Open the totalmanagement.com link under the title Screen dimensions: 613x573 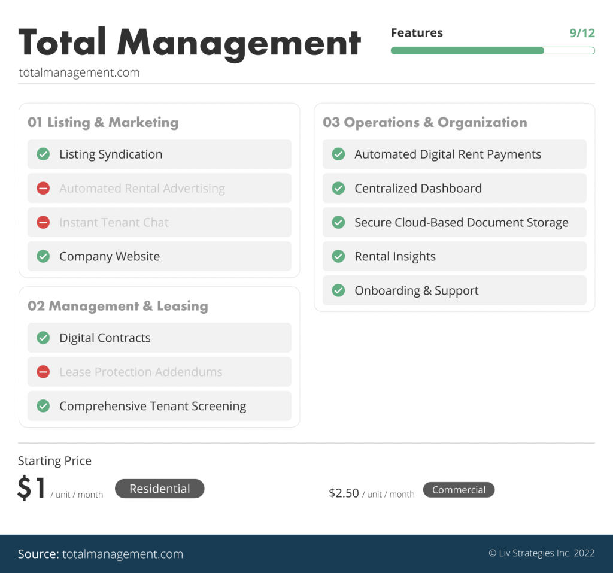(x=80, y=72)
